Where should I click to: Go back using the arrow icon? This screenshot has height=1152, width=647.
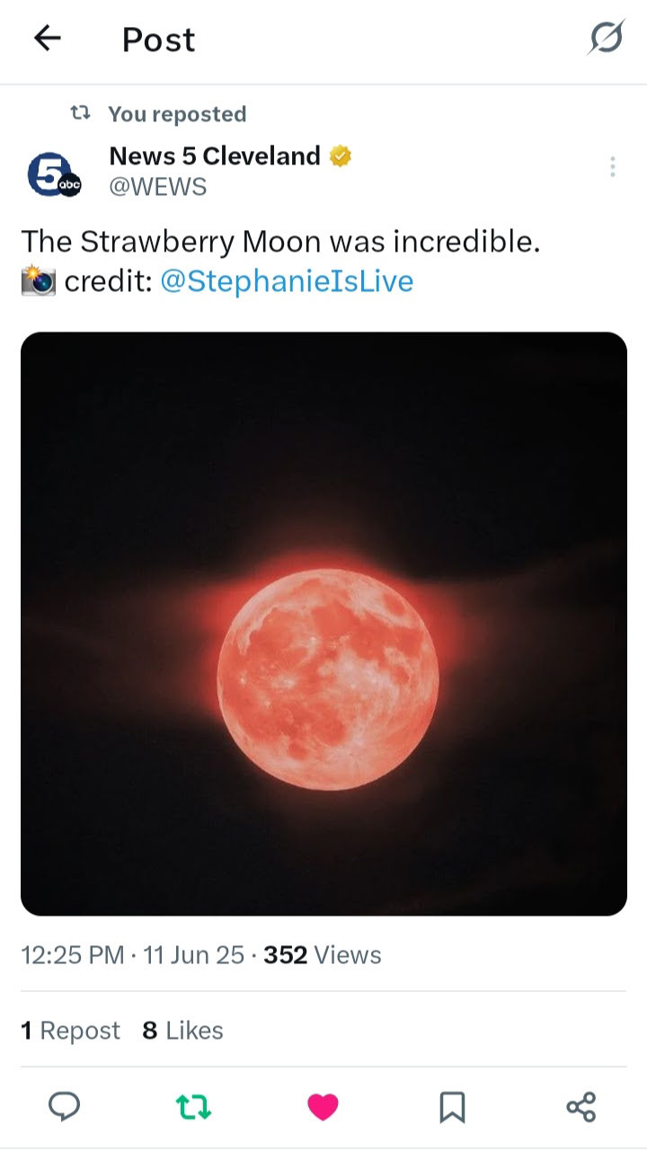tap(47, 38)
